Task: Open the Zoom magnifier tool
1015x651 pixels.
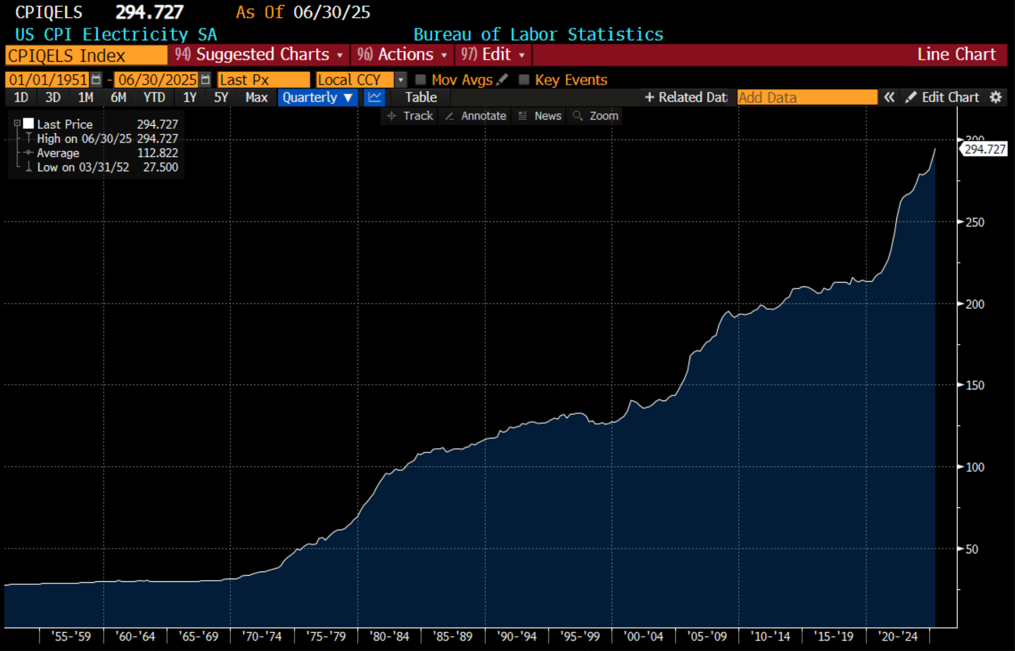Action: point(595,116)
